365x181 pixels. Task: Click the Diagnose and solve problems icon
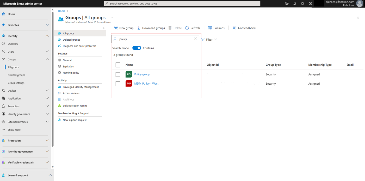[59, 46]
